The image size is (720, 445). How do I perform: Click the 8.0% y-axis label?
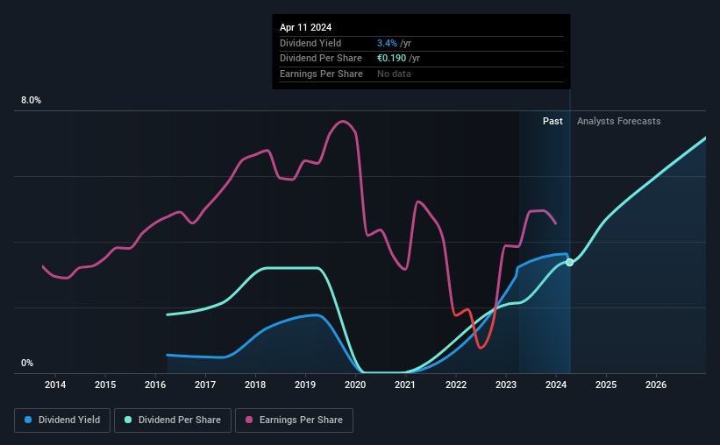[x=31, y=101]
